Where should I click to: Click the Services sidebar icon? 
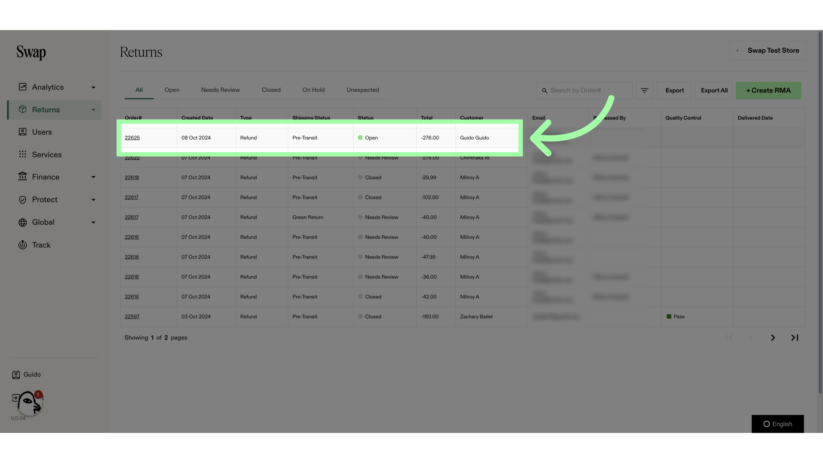pos(22,155)
